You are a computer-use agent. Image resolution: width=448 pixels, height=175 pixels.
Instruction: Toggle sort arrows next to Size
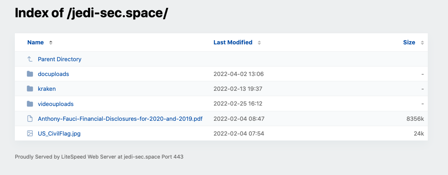(x=422, y=43)
